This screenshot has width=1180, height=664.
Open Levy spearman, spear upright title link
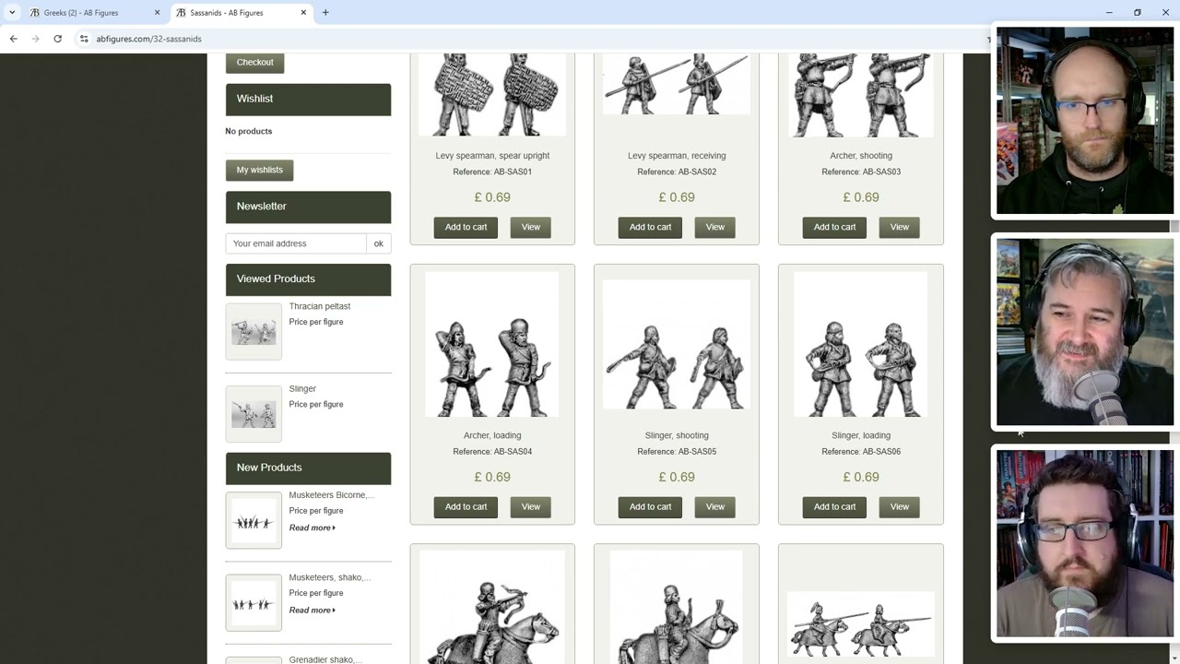[492, 156]
